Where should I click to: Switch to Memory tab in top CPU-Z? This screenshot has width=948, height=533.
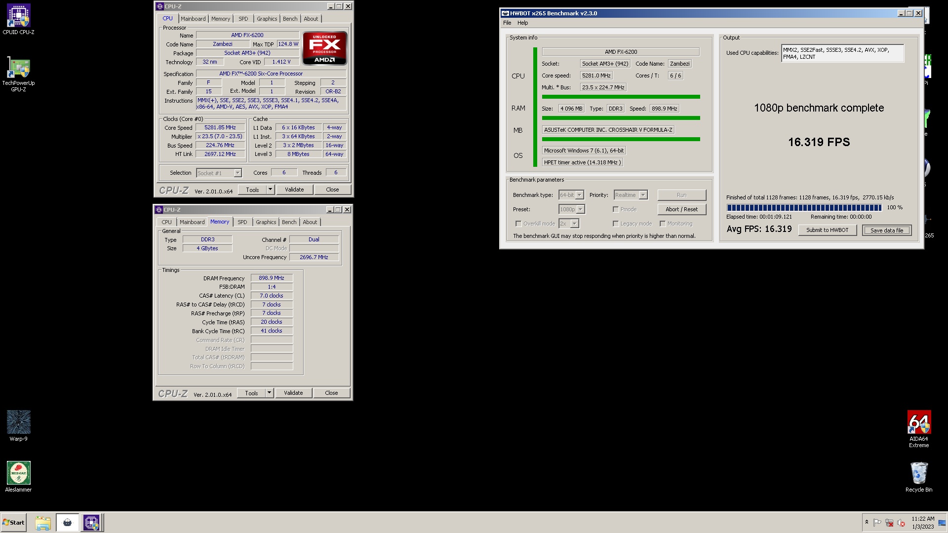coord(221,19)
